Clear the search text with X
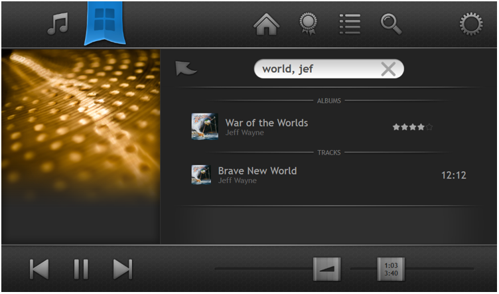 tap(388, 69)
